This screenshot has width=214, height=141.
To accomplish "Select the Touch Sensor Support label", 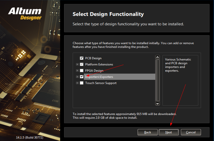I will point(101,83).
